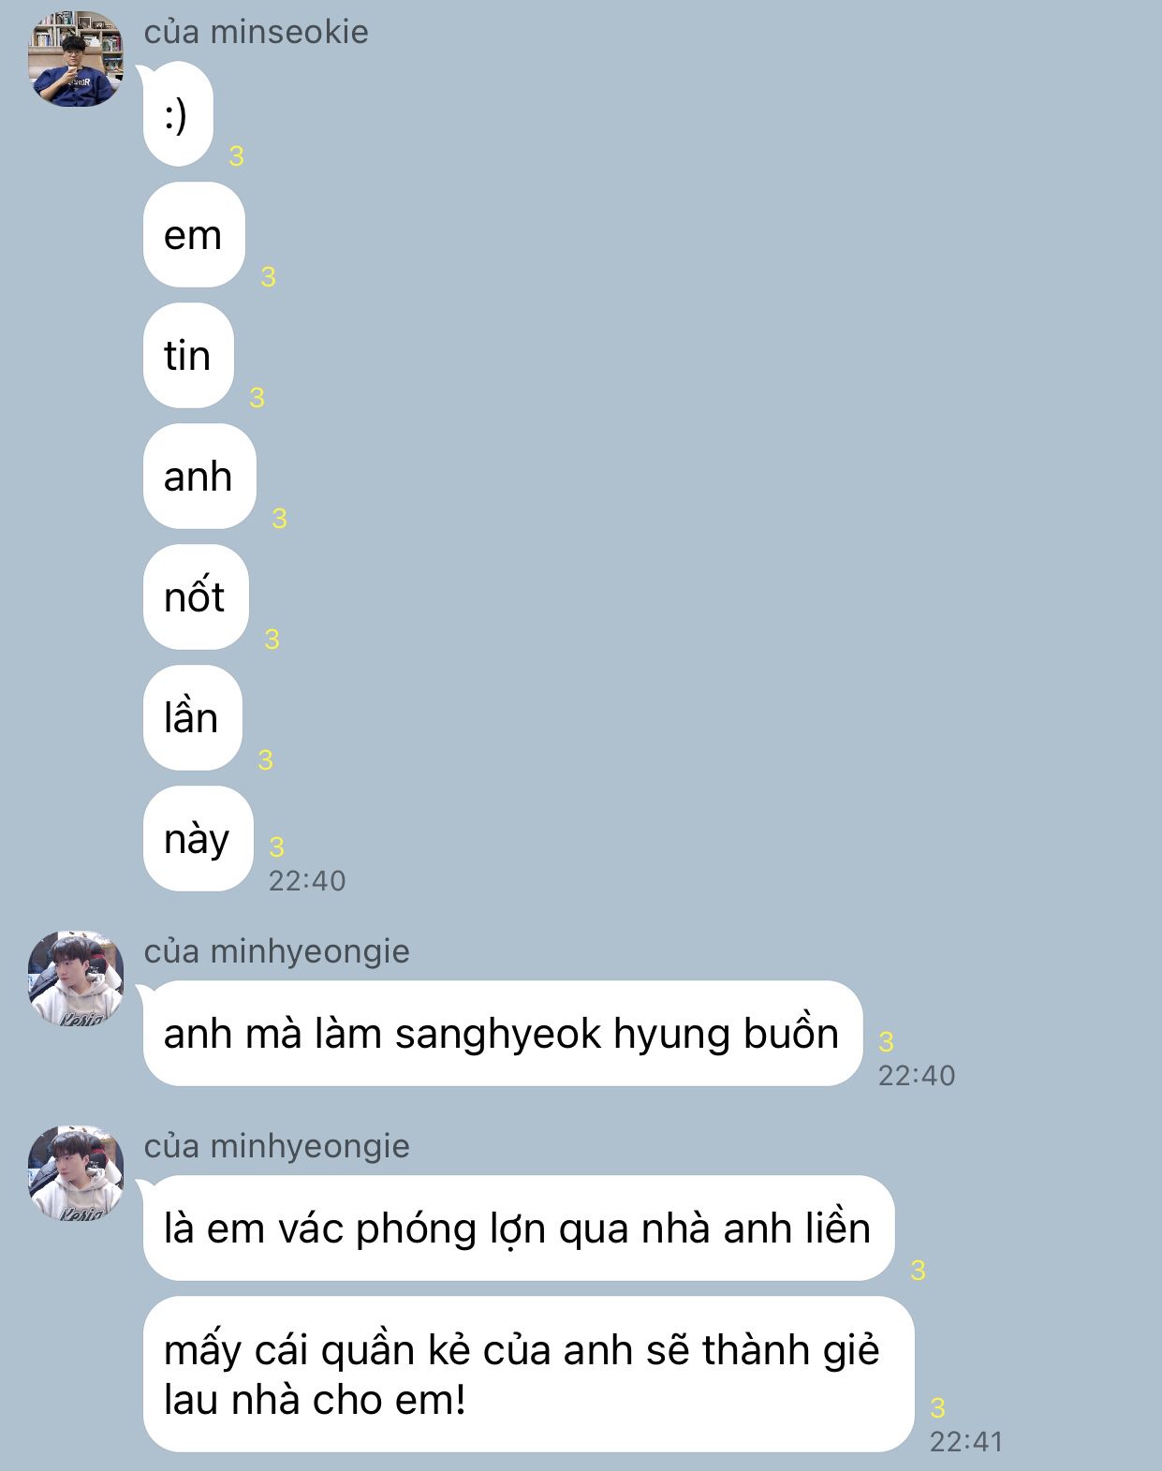Select the ":)" message bubble
The height and width of the screenshot is (1471, 1162).
[178, 114]
